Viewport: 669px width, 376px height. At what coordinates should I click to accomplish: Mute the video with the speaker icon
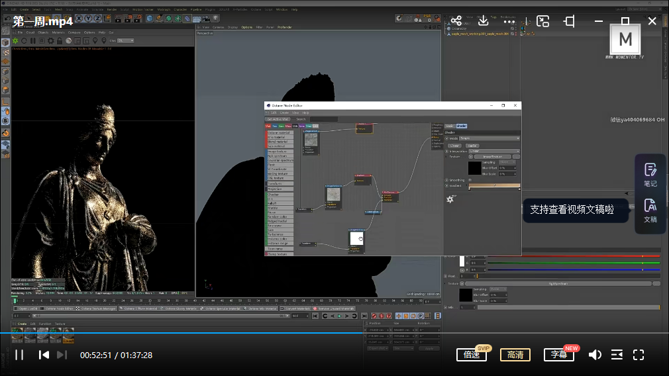click(x=595, y=355)
